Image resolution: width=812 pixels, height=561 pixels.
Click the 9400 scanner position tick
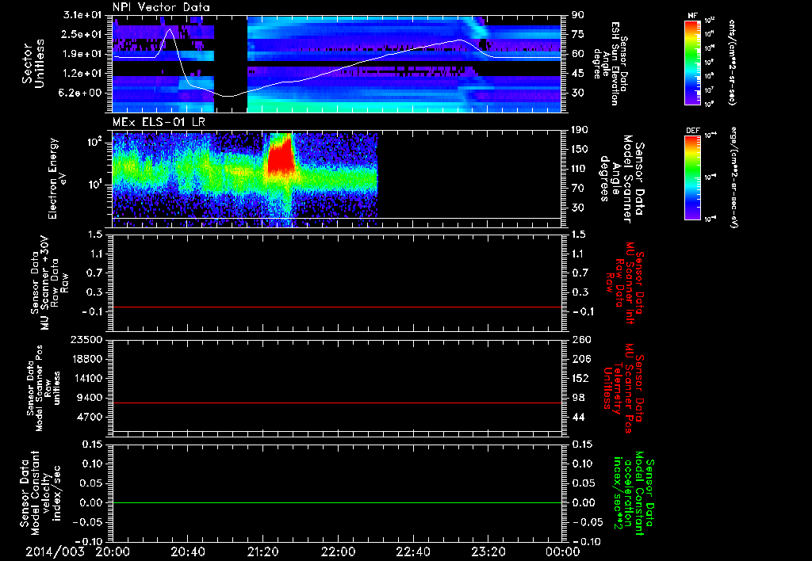89,398
